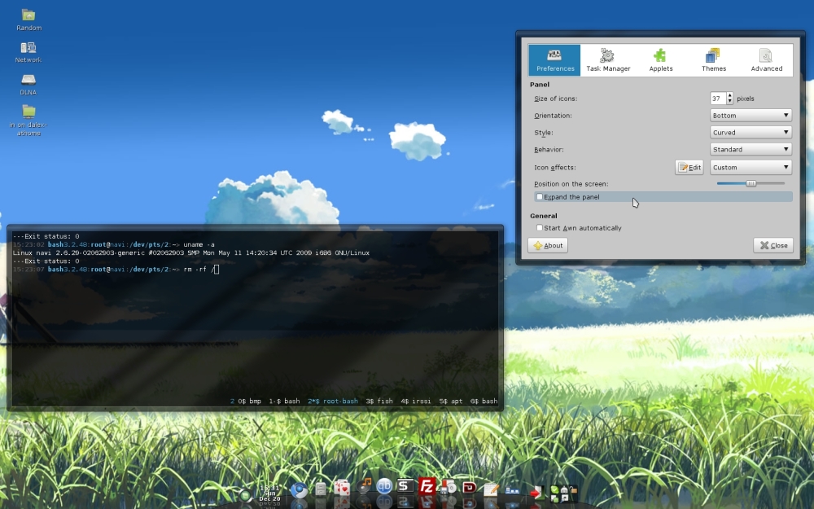The image size is (814, 509).
Task: Switch to the Task Manager tab
Action: 608,60
